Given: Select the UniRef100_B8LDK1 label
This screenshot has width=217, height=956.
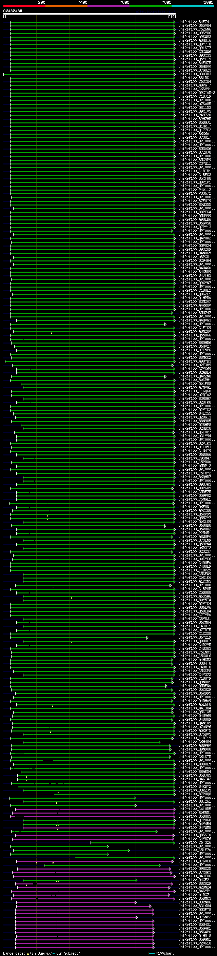Looking at the screenshot, I should pyautogui.click(x=194, y=78).
